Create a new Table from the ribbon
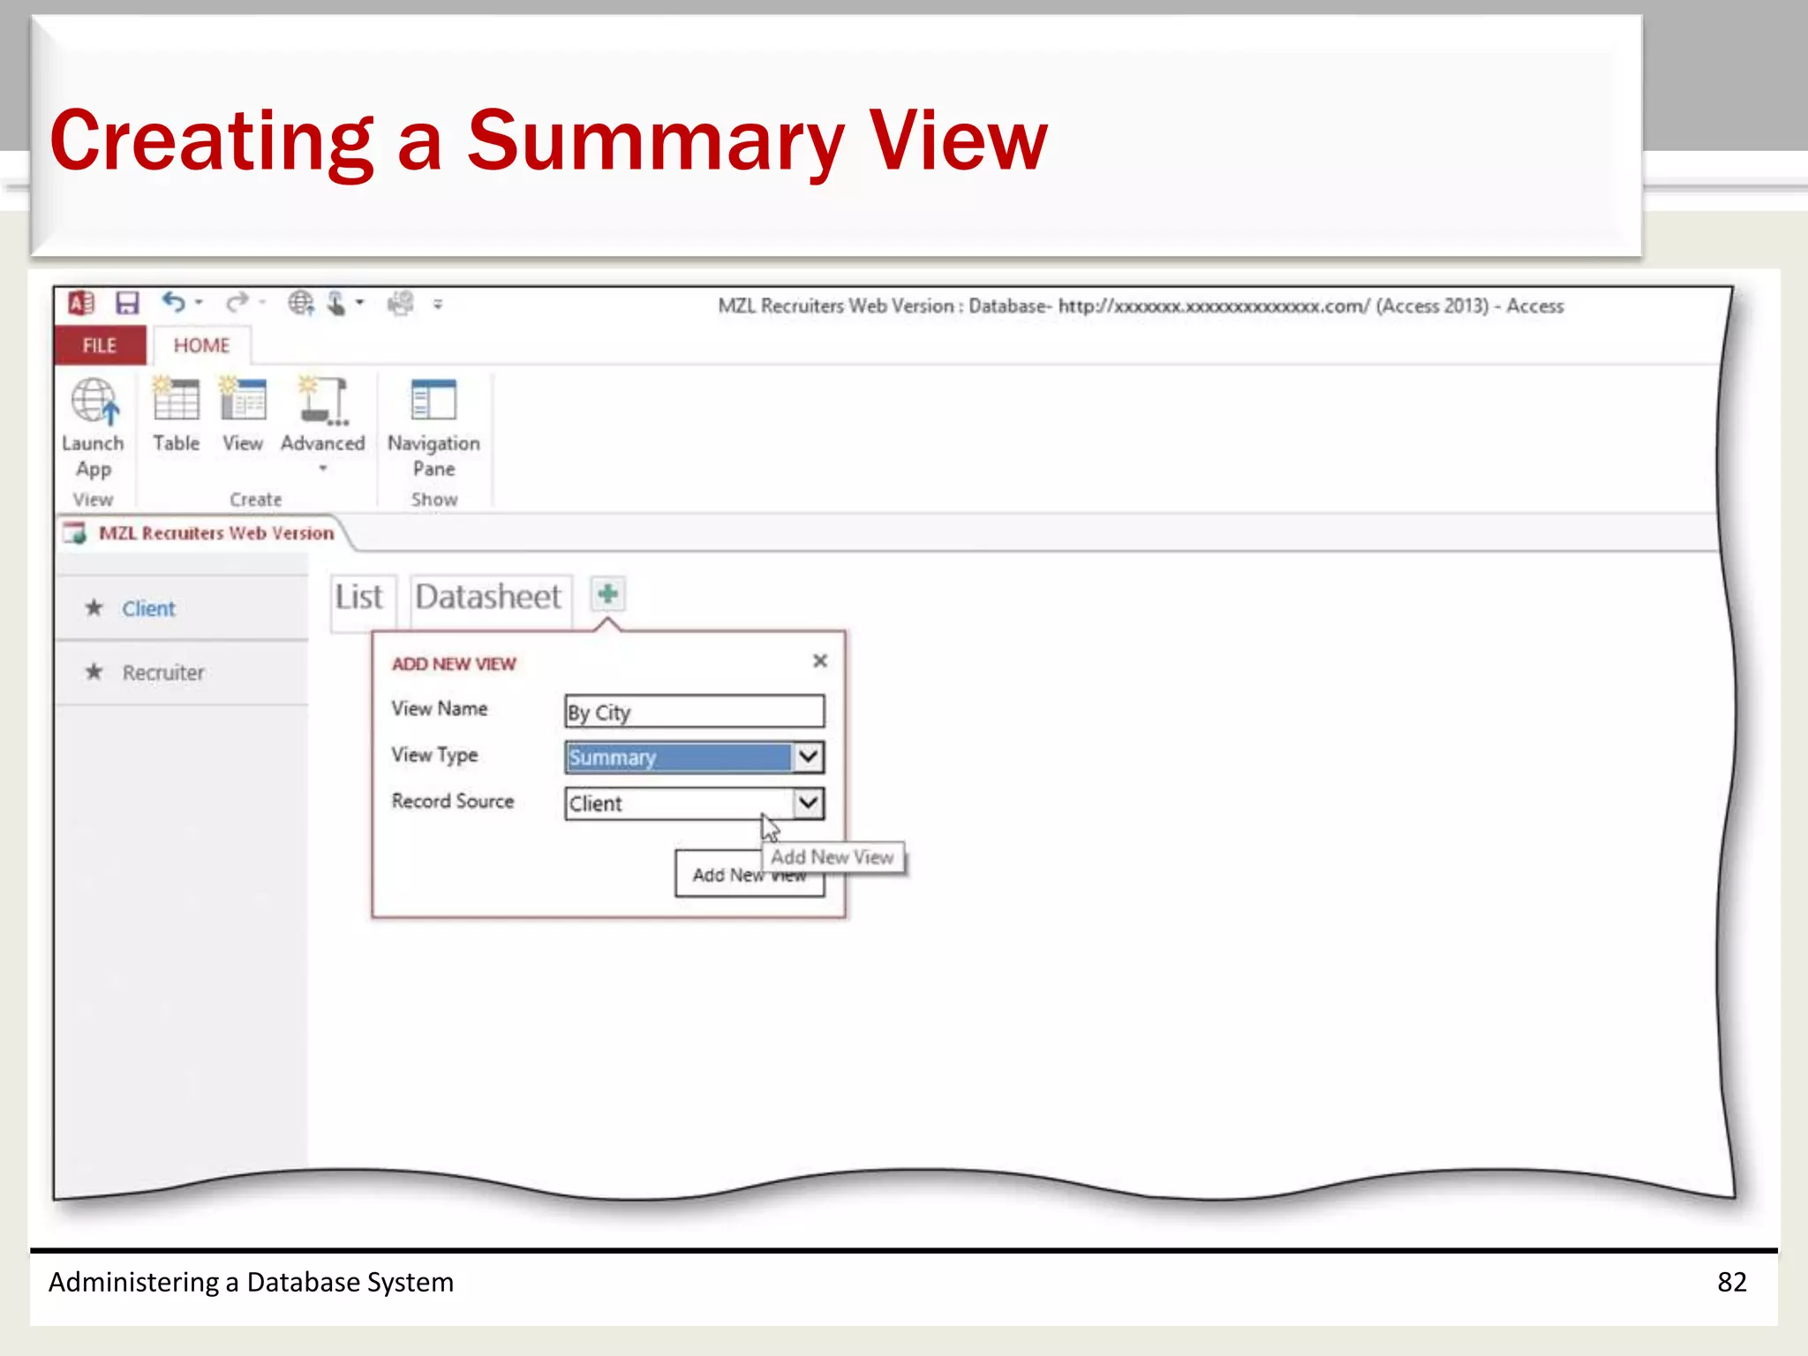The width and height of the screenshot is (1808, 1356). (x=176, y=416)
